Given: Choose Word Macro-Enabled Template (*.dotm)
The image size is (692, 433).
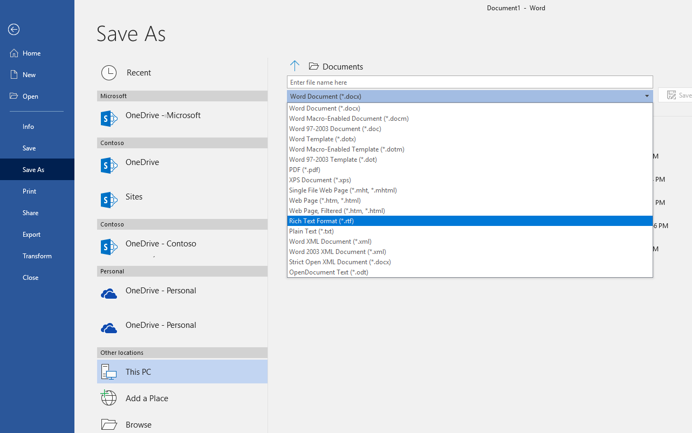Looking at the screenshot, I should pos(470,149).
